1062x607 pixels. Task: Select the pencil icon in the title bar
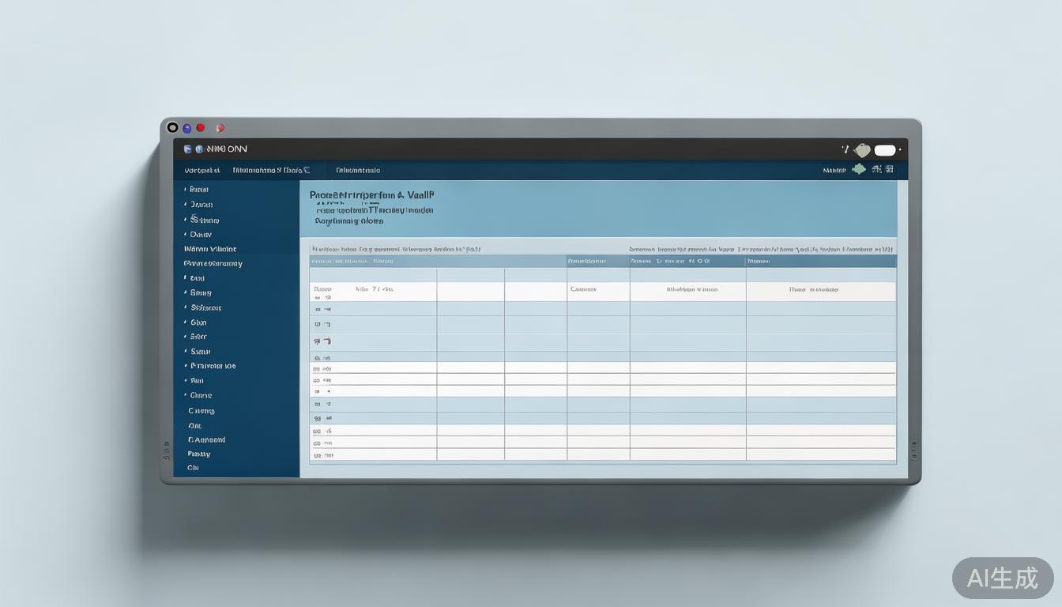[845, 149]
